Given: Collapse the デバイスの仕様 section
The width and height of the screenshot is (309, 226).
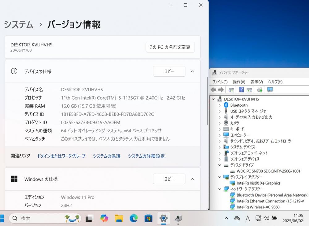Looking at the screenshot, I should coord(192,71).
